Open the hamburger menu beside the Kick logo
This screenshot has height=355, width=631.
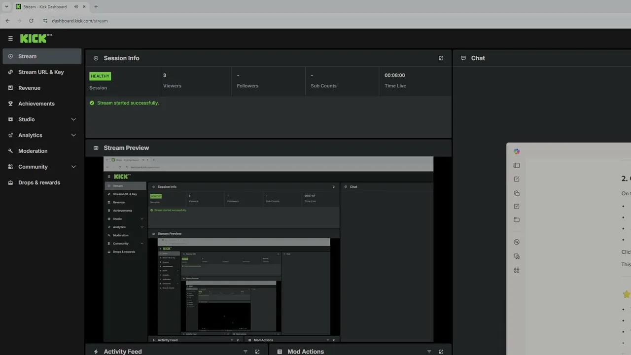point(10,38)
